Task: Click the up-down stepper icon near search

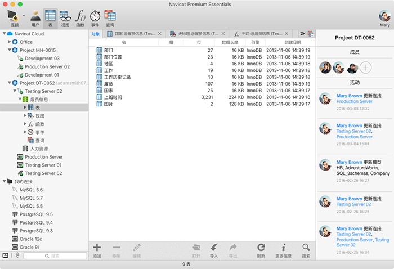Action: tap(17, 255)
